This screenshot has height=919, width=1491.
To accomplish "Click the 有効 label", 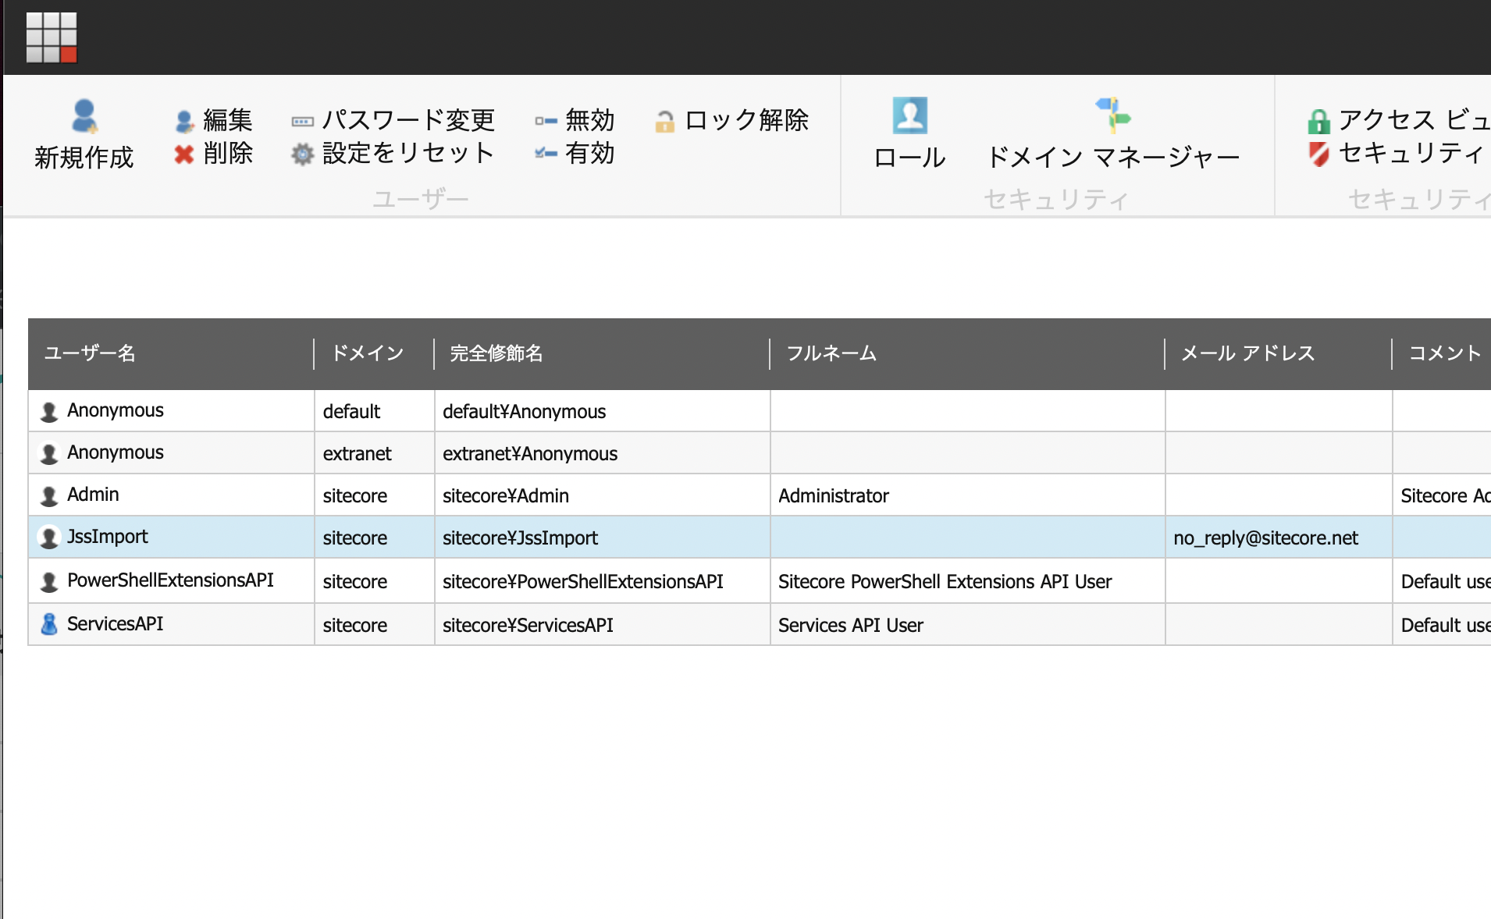I will pyautogui.click(x=590, y=153).
